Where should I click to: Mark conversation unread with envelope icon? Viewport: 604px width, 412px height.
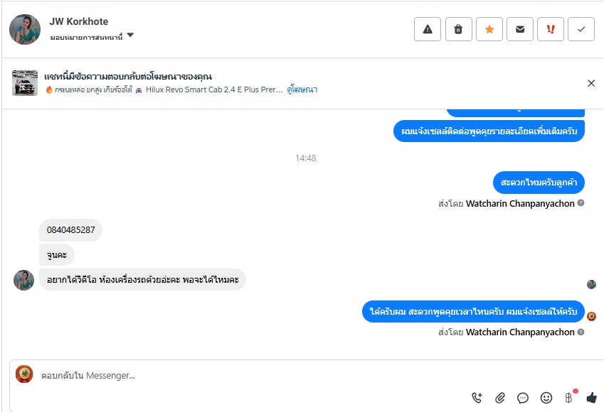[x=520, y=29]
